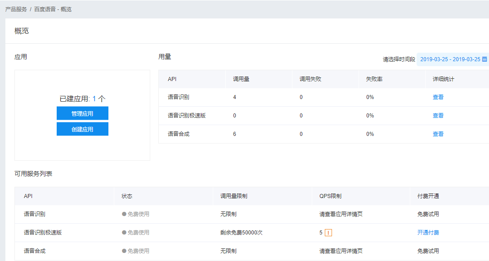The height and width of the screenshot is (261, 489).
Task: Open 查看 details for 语音识别 usage
Action: tap(438, 96)
